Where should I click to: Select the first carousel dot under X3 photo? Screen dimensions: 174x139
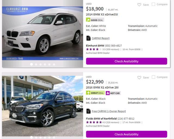(x=31, y=64)
